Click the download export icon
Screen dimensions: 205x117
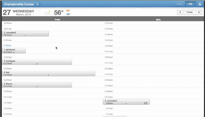(200, 4)
